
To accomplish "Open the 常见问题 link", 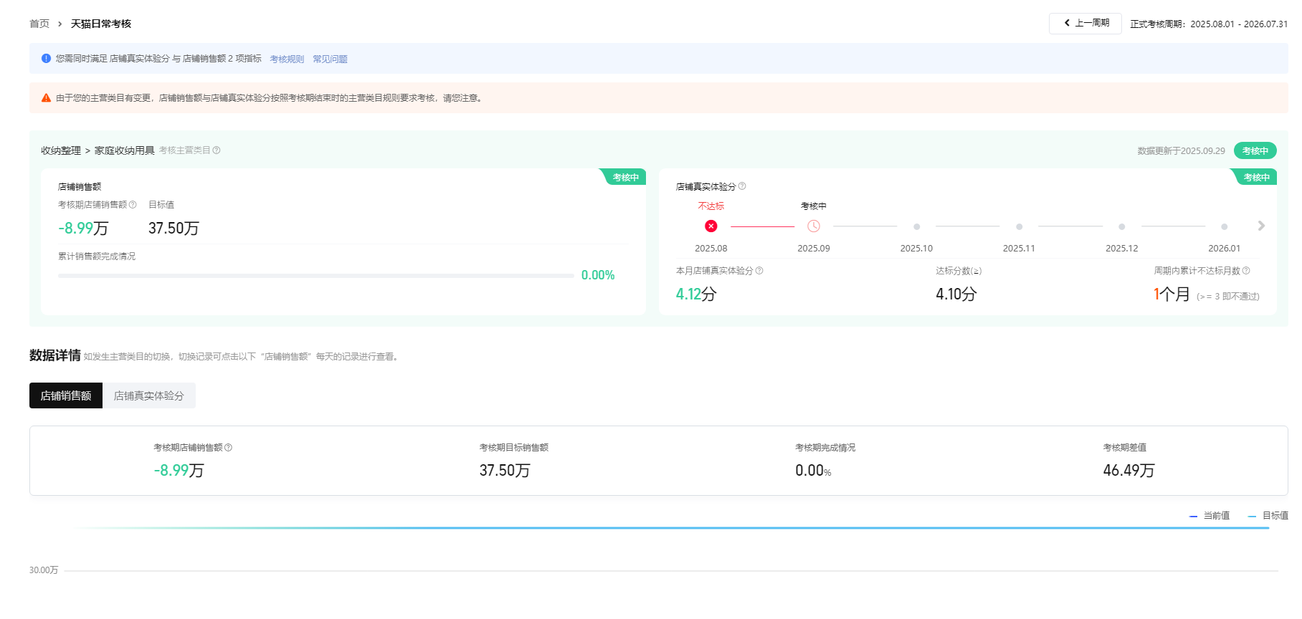I will (x=330, y=59).
